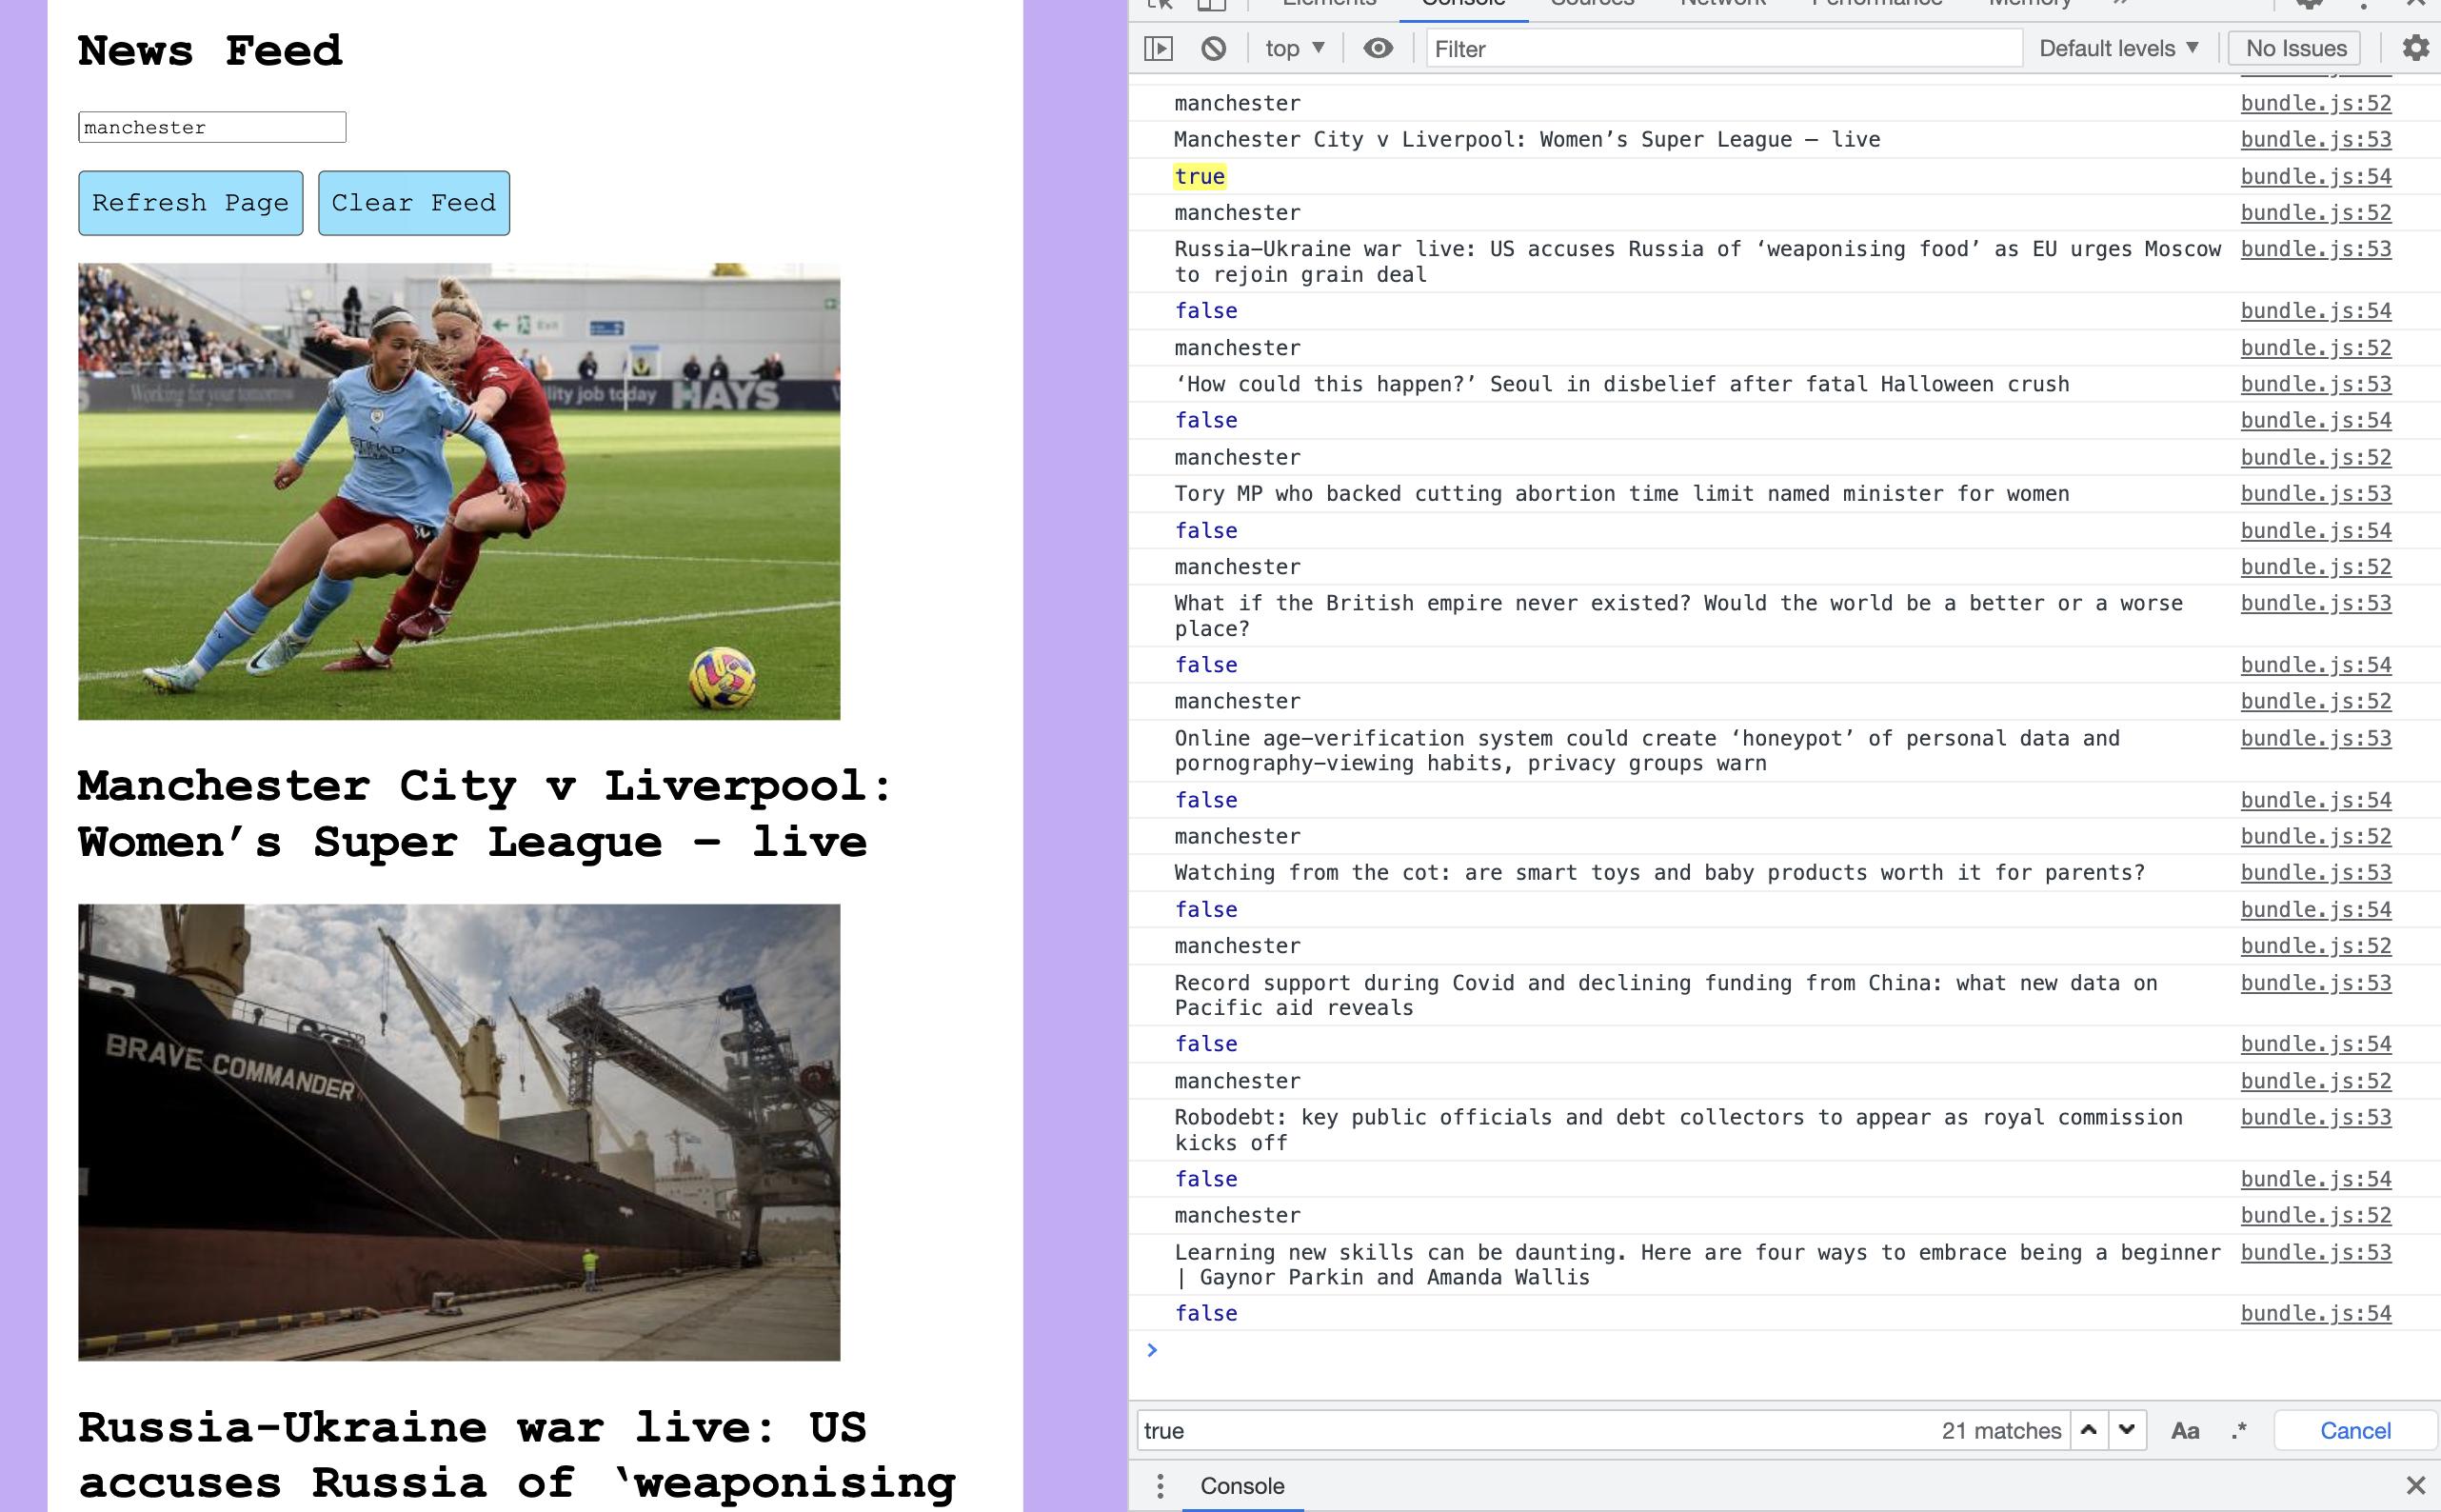Click the Brave Commander ship image
This screenshot has height=1512, width=2441.
click(x=459, y=1132)
